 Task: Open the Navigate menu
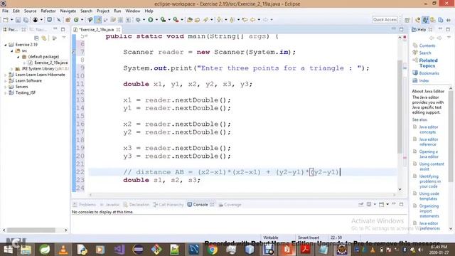tap(68, 11)
